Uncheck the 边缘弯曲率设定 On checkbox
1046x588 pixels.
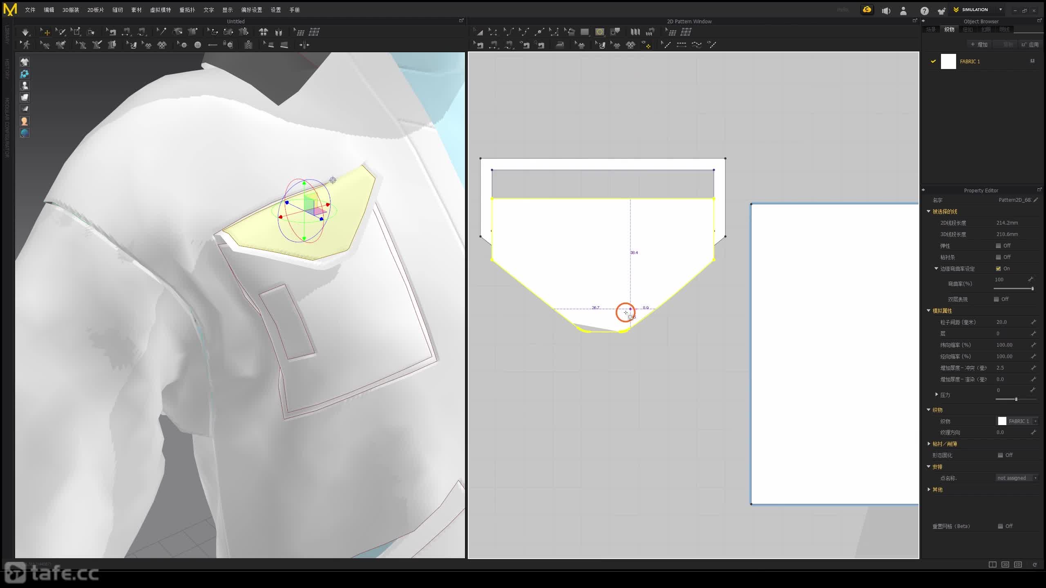pos(998,269)
